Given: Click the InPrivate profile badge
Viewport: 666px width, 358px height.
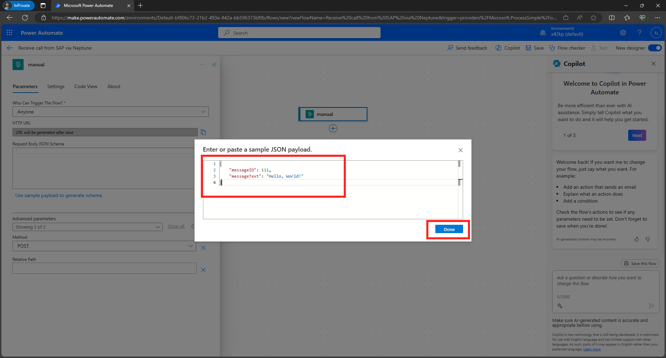Looking at the screenshot, I should (x=19, y=6).
